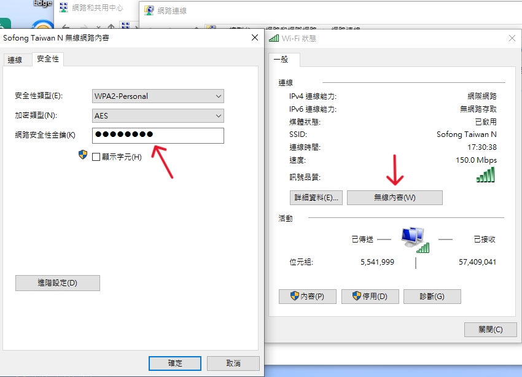522x377 pixels.
Task: Confirm with the 確定 button
Action: (175, 363)
